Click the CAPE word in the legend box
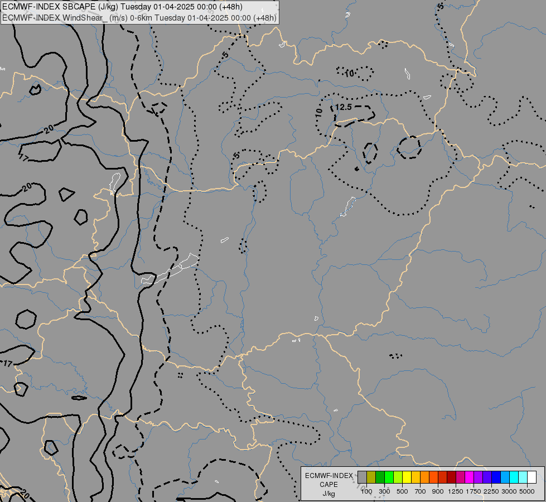The height and width of the screenshot is (502, 546). (x=328, y=485)
